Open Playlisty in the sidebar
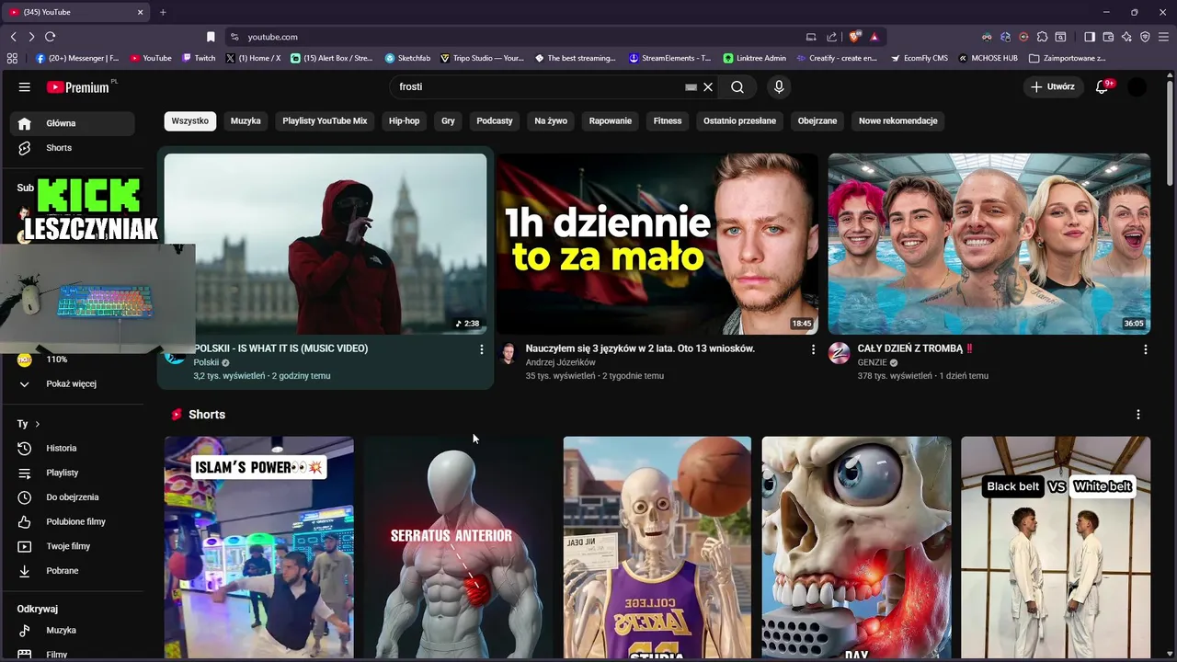Screen dimensions: 1177x662 pyautogui.click(x=72, y=473)
